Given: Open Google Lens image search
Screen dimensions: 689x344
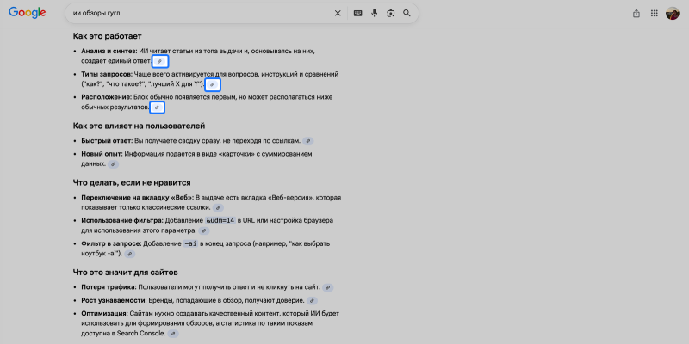Looking at the screenshot, I should [x=390, y=13].
